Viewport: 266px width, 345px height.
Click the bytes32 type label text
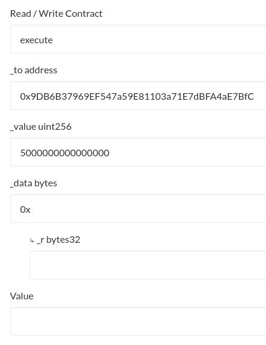pos(63,240)
